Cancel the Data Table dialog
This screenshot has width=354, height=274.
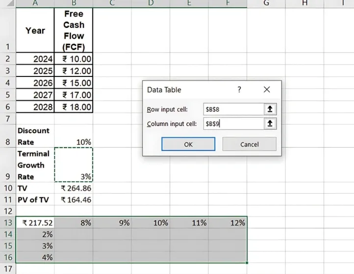click(249, 144)
